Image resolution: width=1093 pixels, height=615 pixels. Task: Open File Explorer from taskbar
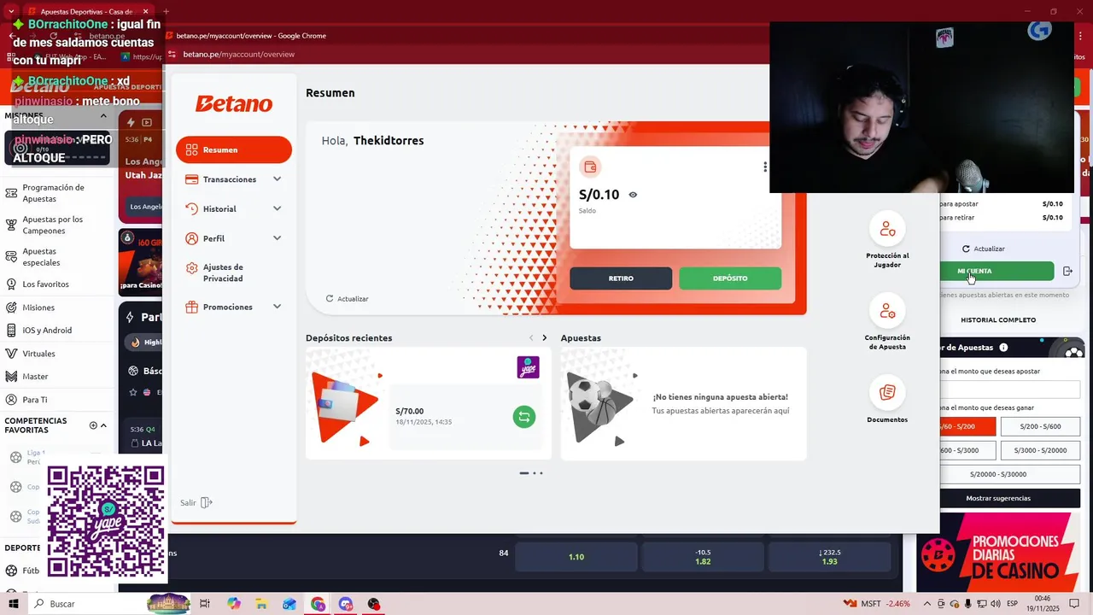(x=261, y=604)
